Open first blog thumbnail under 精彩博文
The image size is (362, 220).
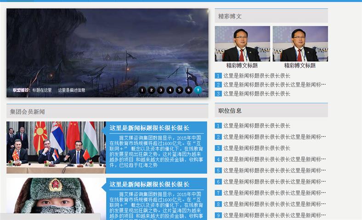click(x=242, y=43)
